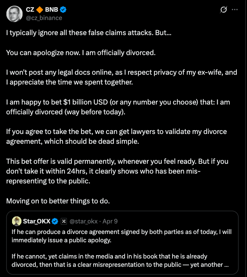This screenshot has height=277, width=247.
Task: Open CZ's profile picture avatar
Action: click(x=14, y=14)
